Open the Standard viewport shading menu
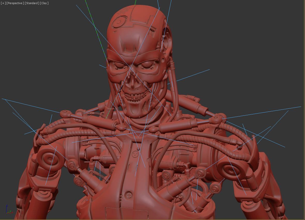 (32, 3)
